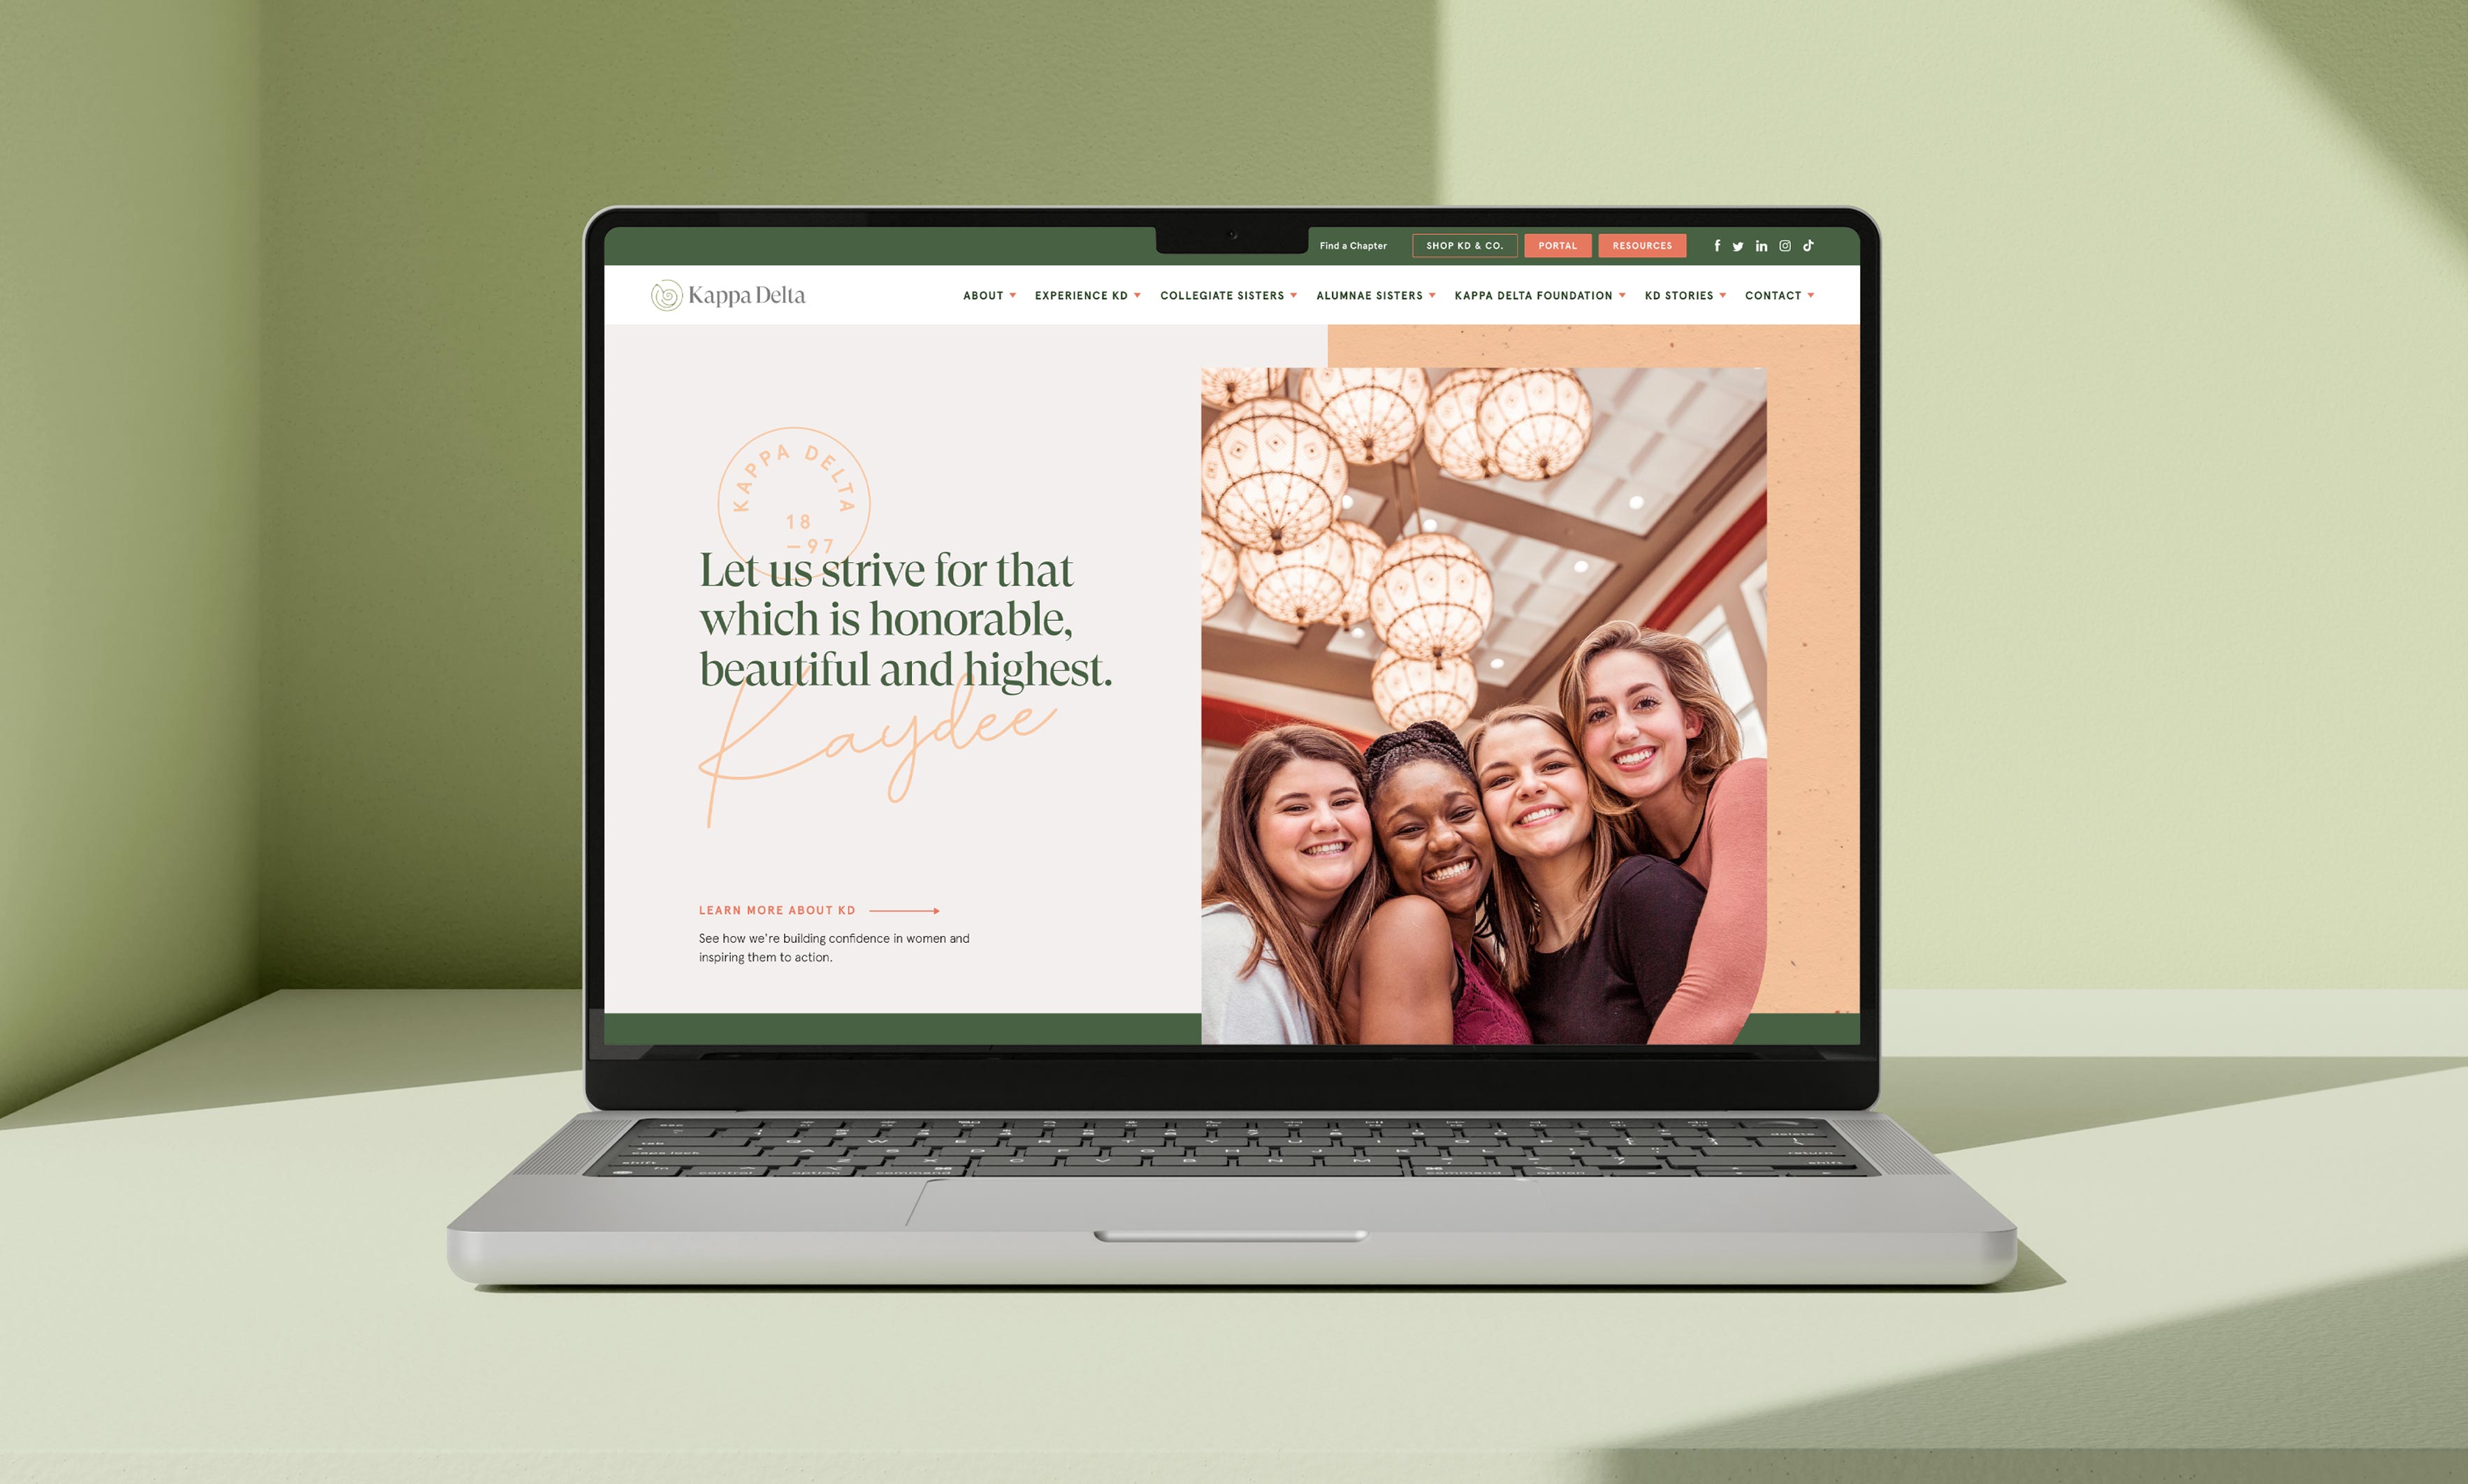Expand the Collegiate Sisters dropdown

tap(1227, 294)
